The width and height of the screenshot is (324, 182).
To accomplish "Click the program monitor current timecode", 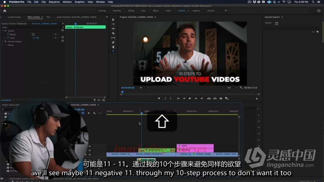I will (x=128, y=88).
